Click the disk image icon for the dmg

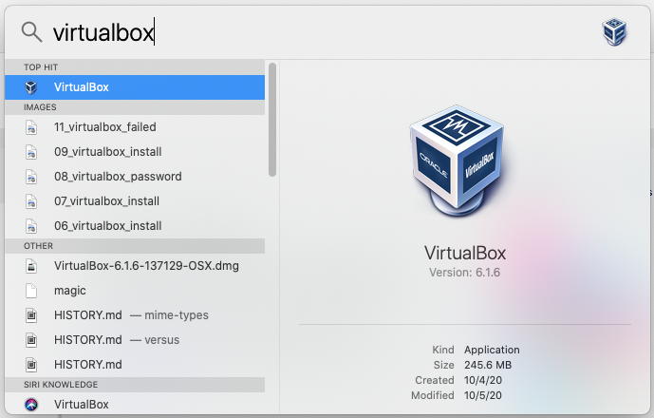pos(31,266)
